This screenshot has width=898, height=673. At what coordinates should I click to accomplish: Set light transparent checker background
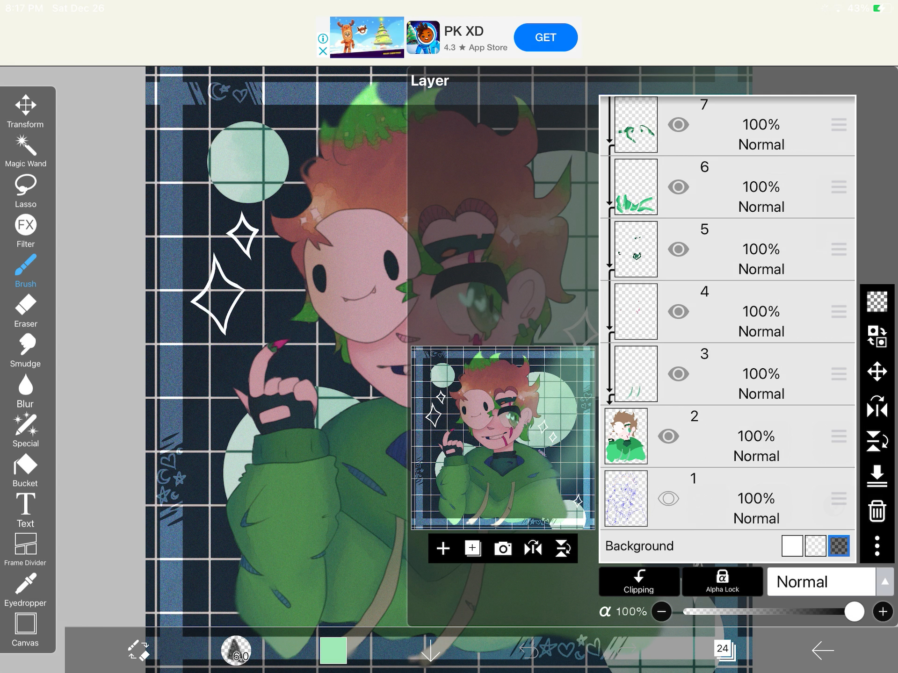(815, 546)
